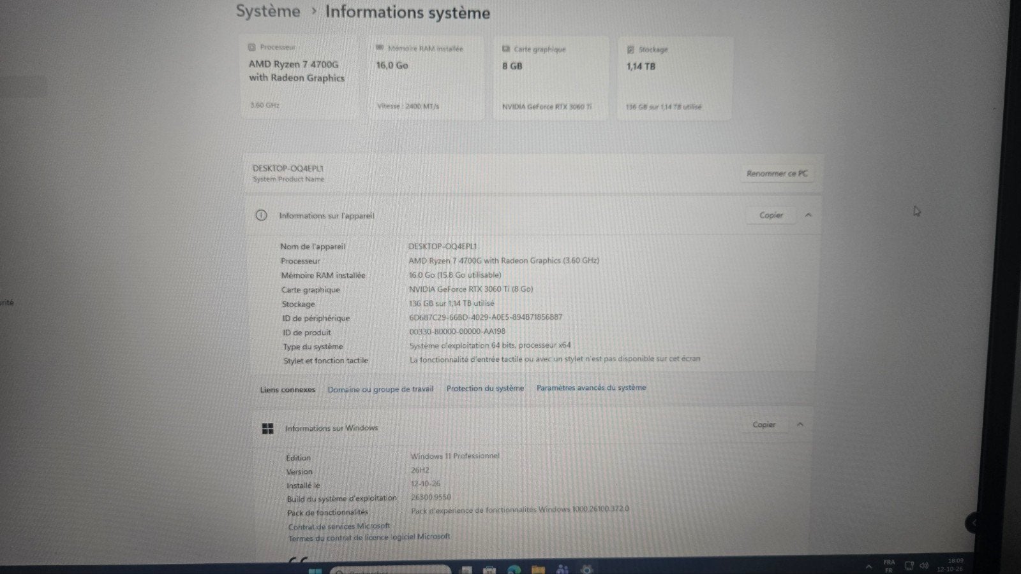1021x574 pixels.
Task: Open the AMD Ryzen 7 4700G processor card
Action: (299, 77)
